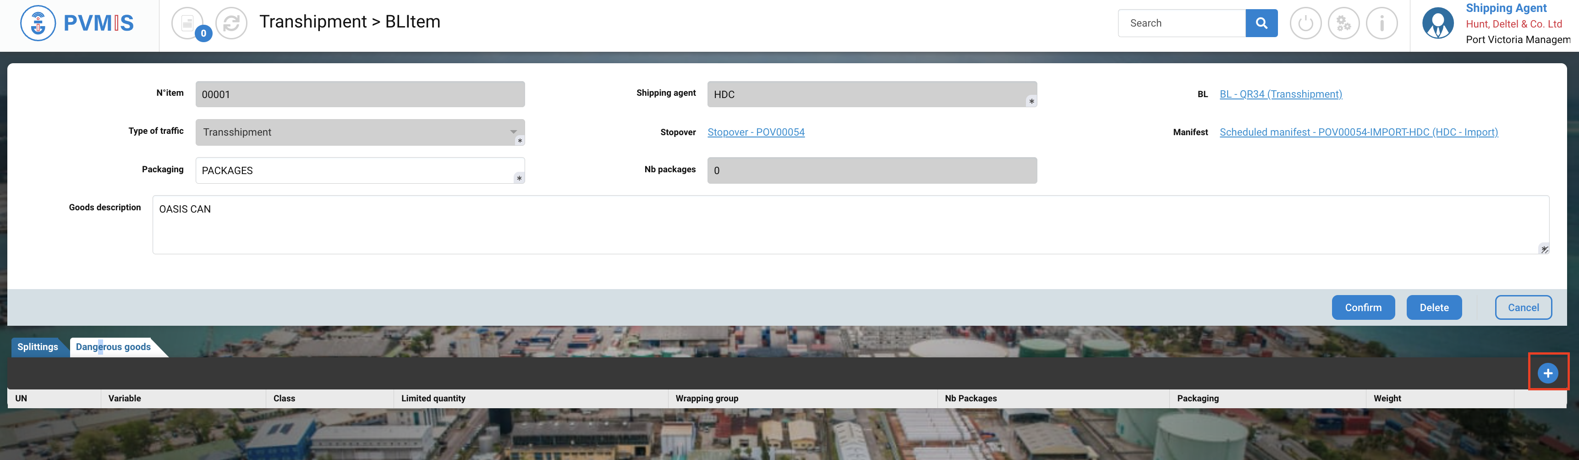Viewport: 1579px width, 460px height.
Task: Open the settings gears icon
Action: tap(1343, 23)
